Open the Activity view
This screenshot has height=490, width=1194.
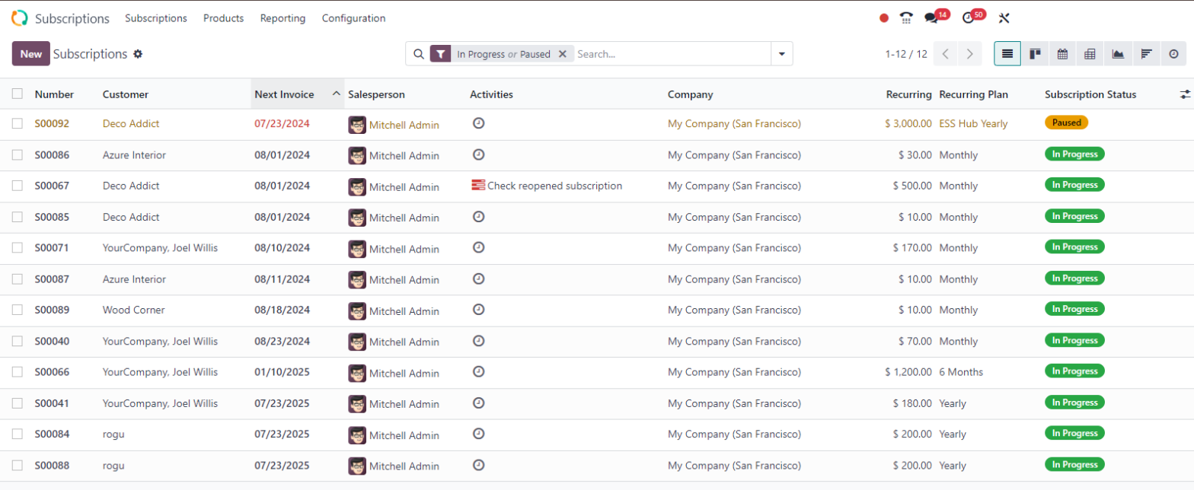pos(1173,54)
